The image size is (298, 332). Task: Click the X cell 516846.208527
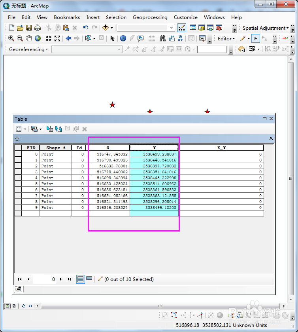(x=108, y=207)
